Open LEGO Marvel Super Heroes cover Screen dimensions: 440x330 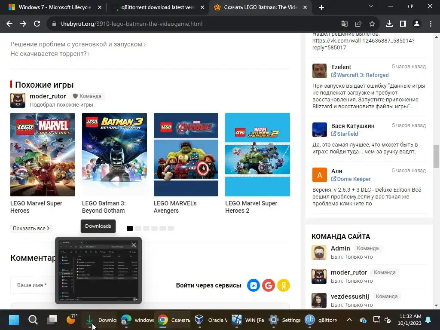pos(43,155)
